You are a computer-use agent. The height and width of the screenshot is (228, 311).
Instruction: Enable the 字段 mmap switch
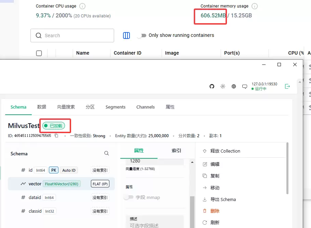[x=129, y=197]
